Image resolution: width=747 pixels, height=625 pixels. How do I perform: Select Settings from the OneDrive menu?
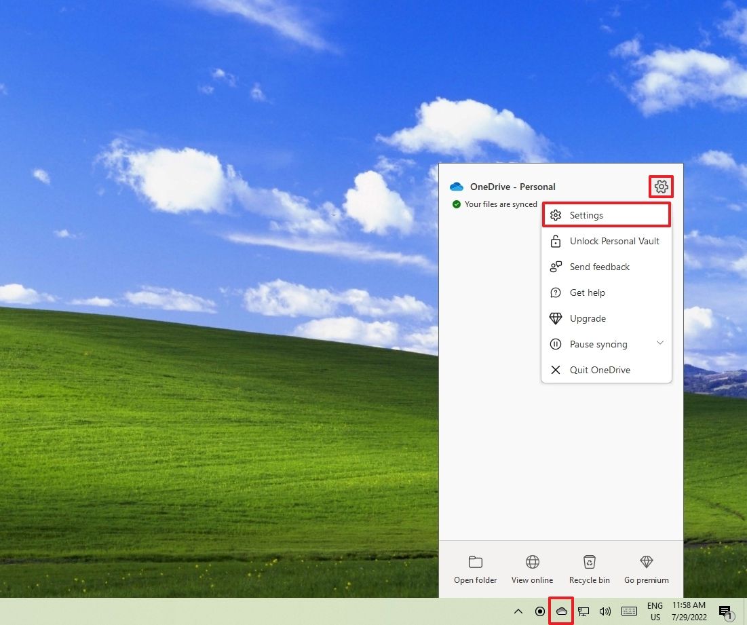(587, 215)
